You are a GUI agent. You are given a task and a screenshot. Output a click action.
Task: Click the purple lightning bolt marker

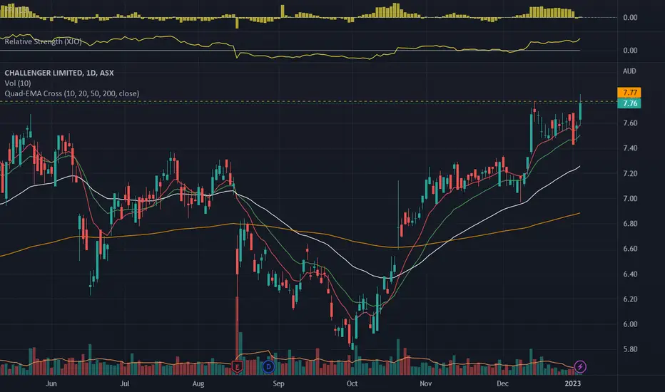[580, 366]
